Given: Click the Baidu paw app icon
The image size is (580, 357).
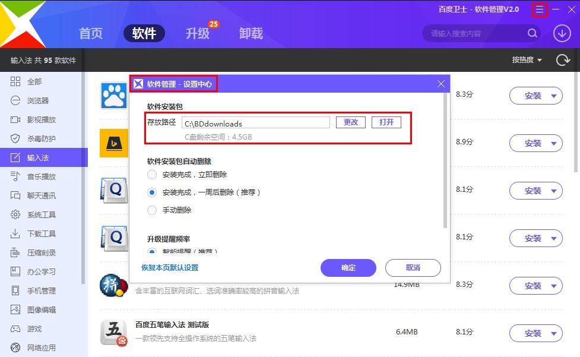Looking at the screenshot, I should 114,96.
